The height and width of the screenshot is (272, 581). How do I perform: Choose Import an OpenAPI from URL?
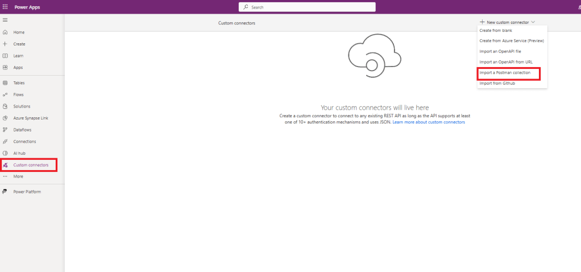(x=506, y=62)
